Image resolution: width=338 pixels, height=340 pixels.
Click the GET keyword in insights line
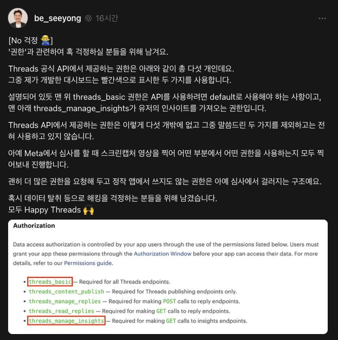click(x=171, y=320)
